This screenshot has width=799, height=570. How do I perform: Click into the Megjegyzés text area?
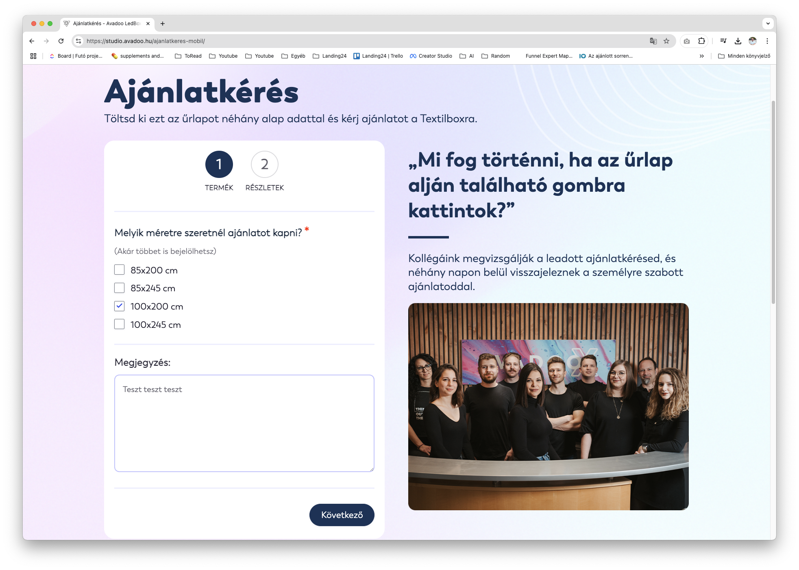click(x=244, y=423)
